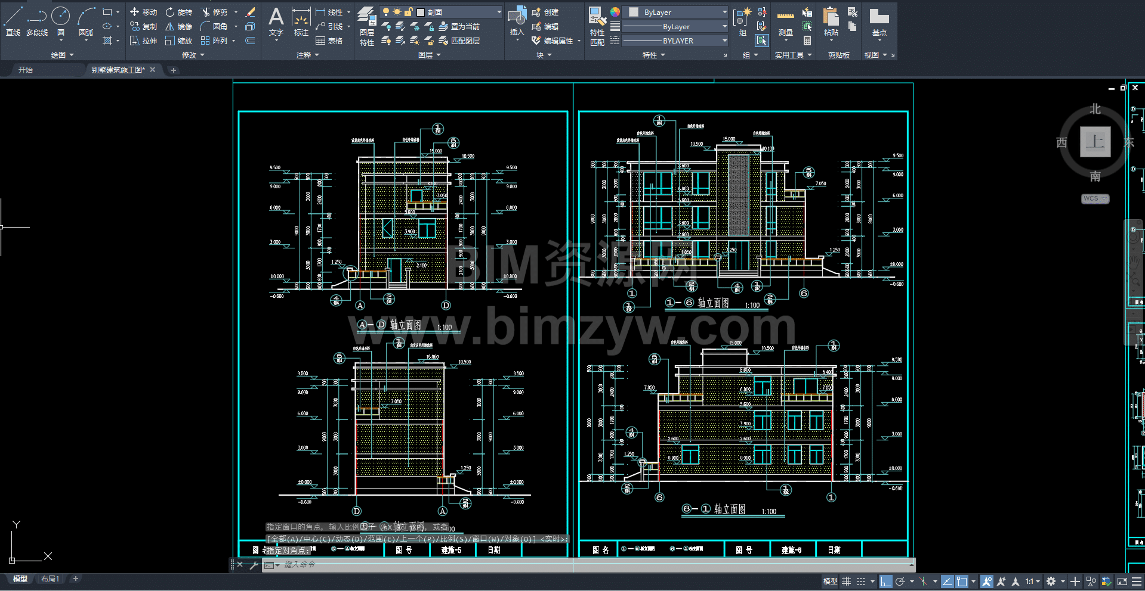Click the 移动 (Move) tool

(143, 12)
